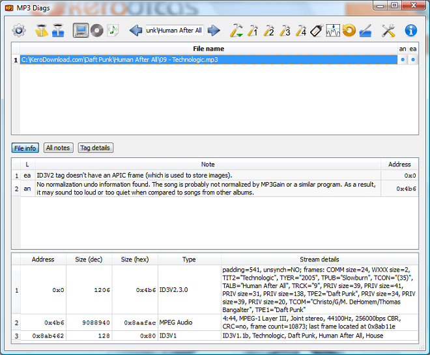
Task: Minimize the MP3 Diags window
Action: pos(380,6)
